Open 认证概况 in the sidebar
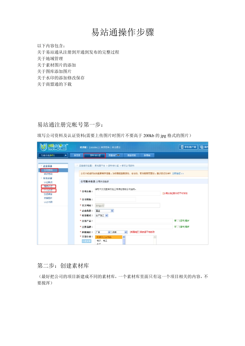Screen dimensions: 245x346 pyautogui.click(x=48, y=182)
